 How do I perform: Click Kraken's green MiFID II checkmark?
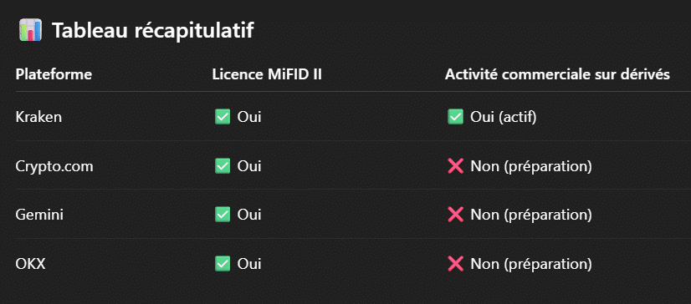point(223,117)
